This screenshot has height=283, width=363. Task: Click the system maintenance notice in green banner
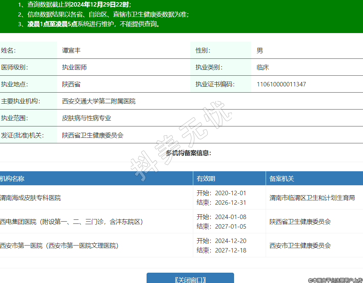click(x=94, y=24)
